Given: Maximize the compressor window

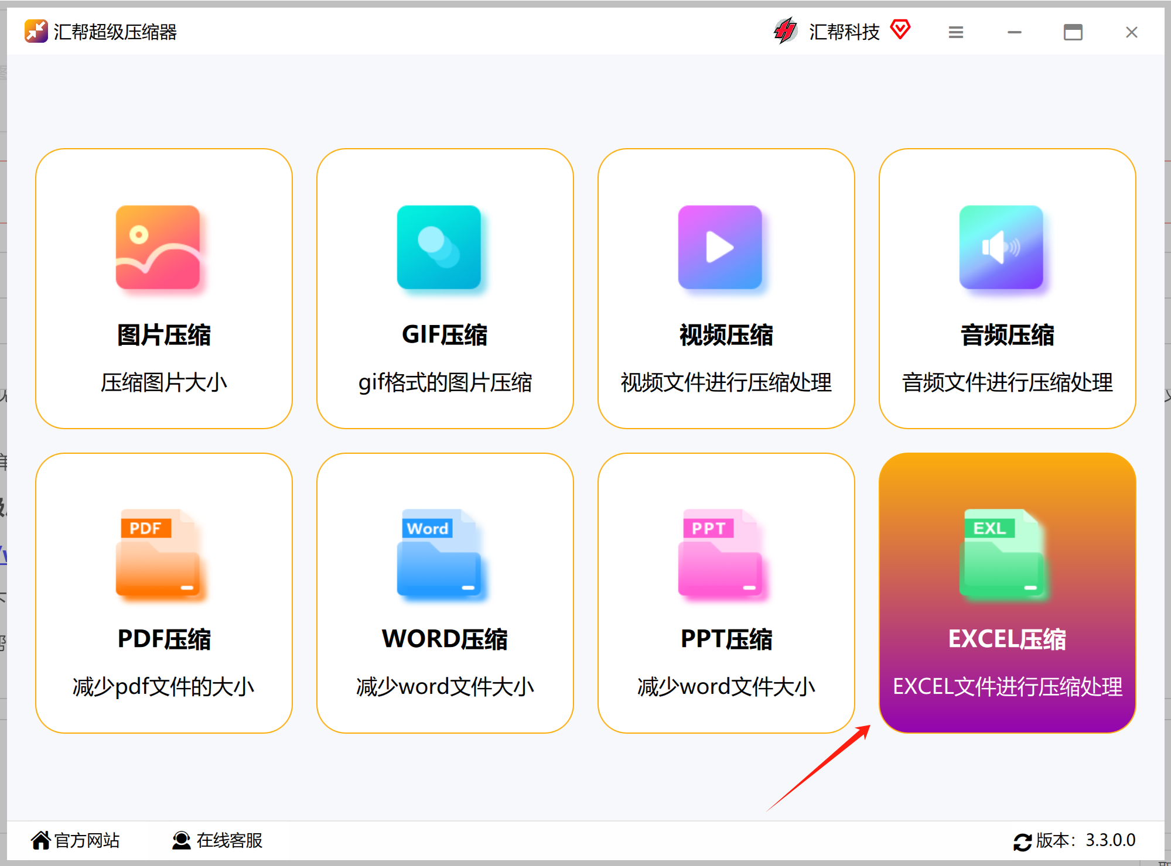Looking at the screenshot, I should (x=1073, y=32).
